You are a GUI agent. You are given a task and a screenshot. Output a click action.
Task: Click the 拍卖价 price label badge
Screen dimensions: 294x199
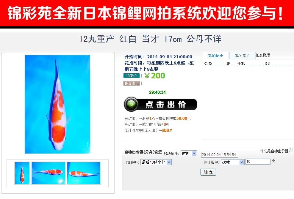coord(132,76)
